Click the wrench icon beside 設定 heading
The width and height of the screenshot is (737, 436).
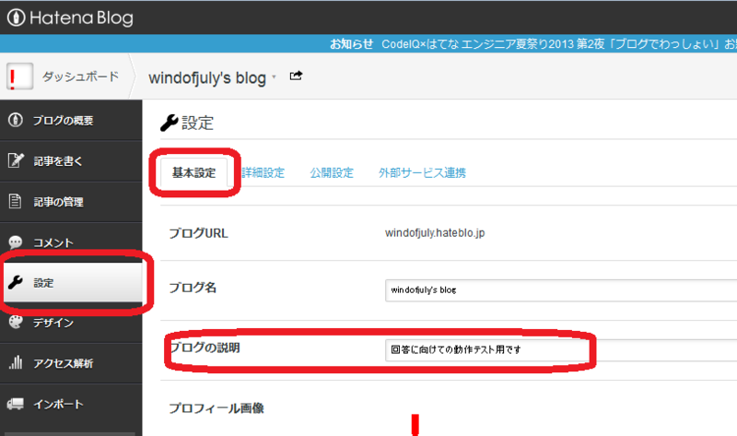pyautogui.click(x=170, y=123)
